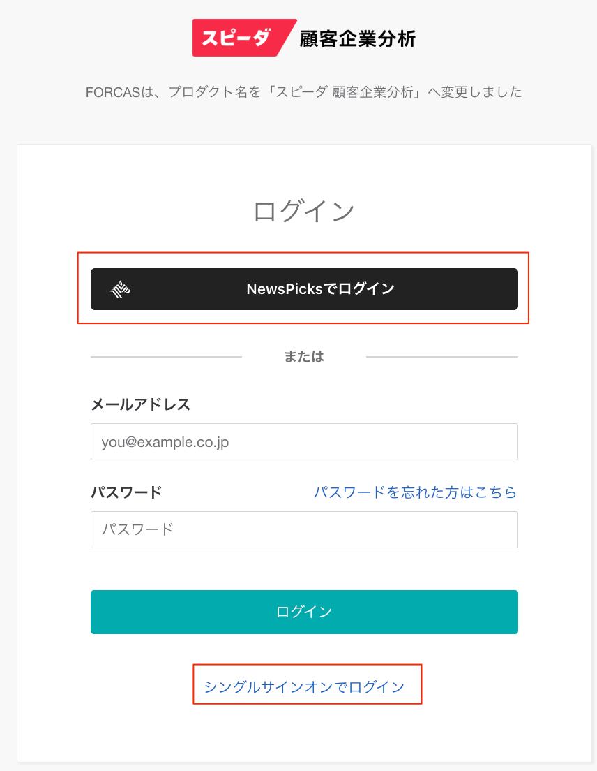Click the ログイン heading text
The image size is (597, 771).
pyautogui.click(x=304, y=211)
